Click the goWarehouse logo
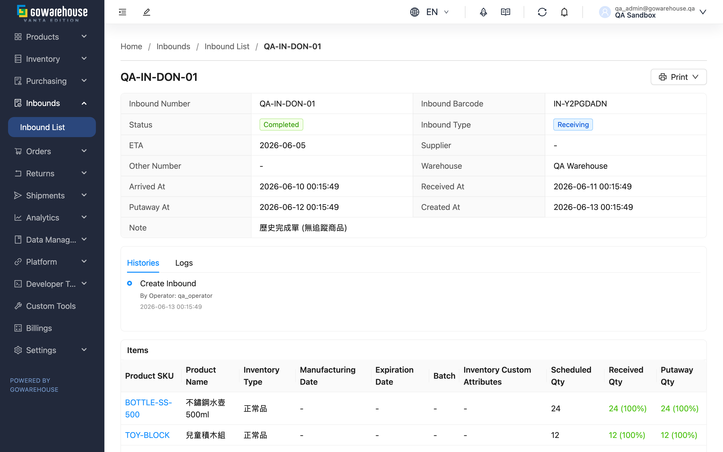This screenshot has width=723, height=452. click(52, 13)
